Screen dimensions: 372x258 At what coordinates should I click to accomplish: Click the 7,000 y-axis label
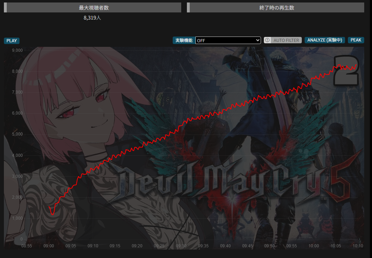click(x=17, y=92)
